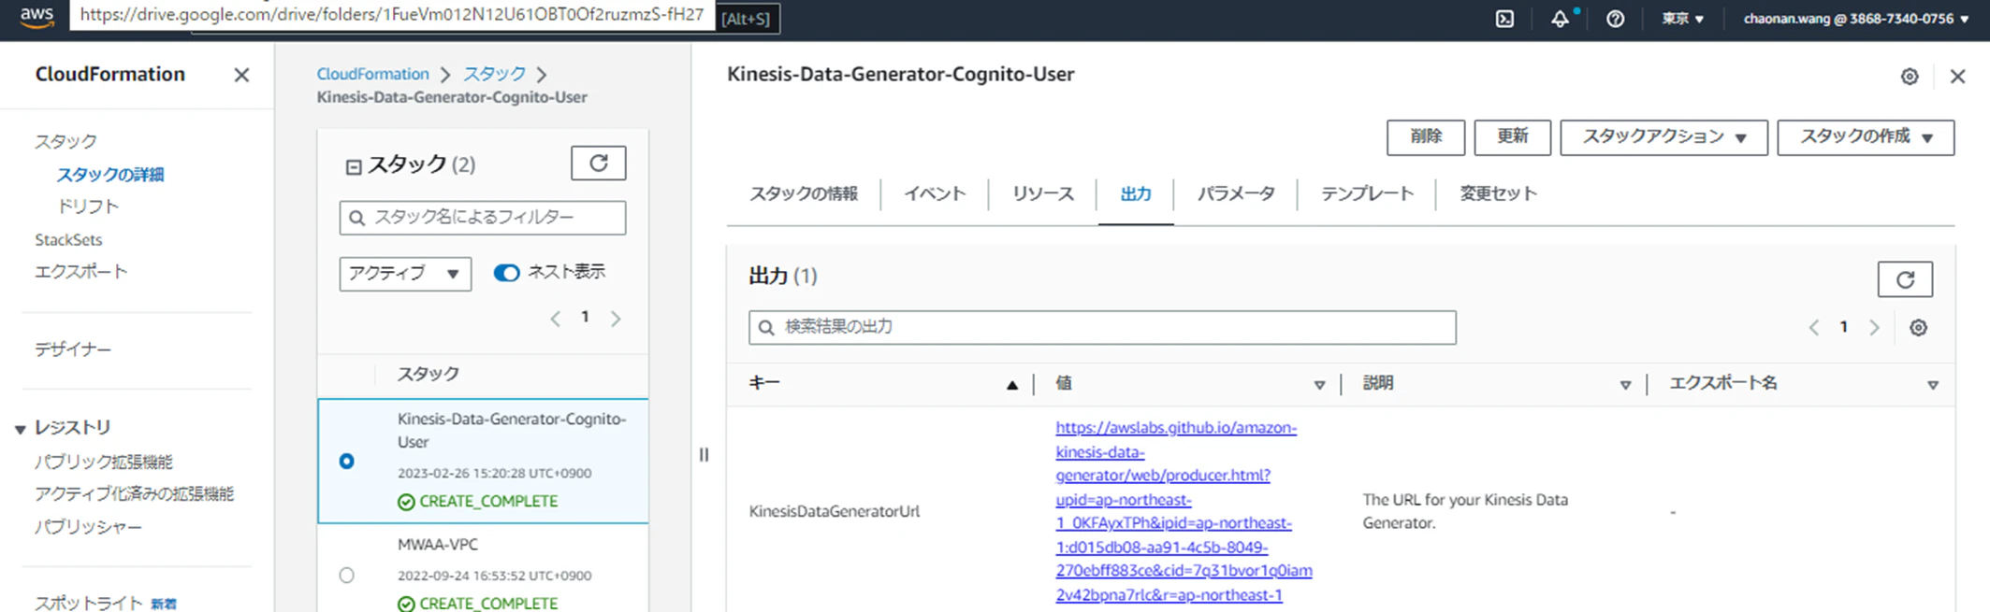Open the Kinesis Data Generator URL link

(x=1184, y=511)
